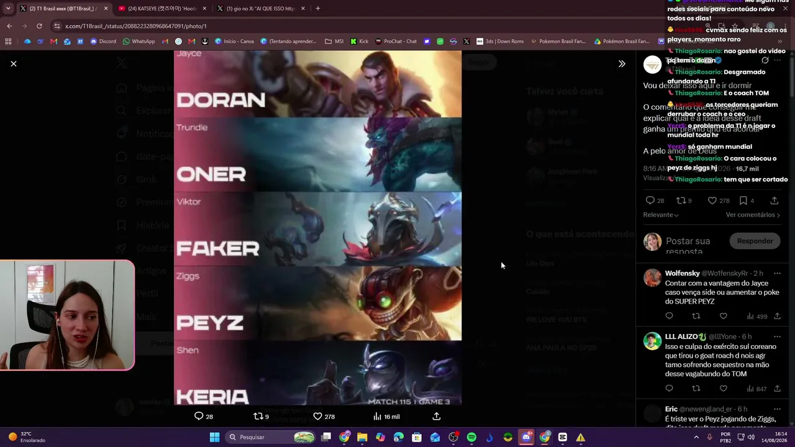Open the Relevante sort dropdown
Screen dimensions: 795x447
point(661,215)
